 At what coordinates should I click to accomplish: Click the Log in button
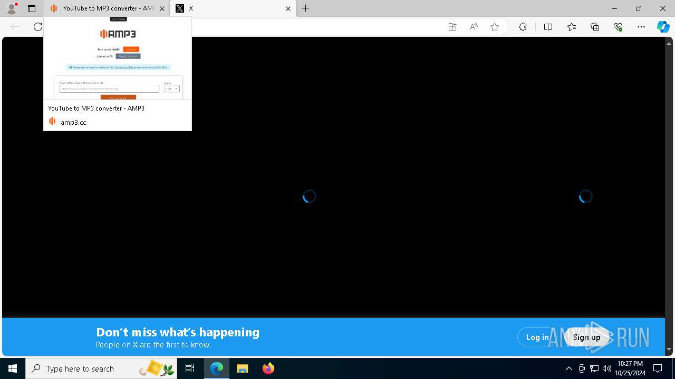coord(537,337)
